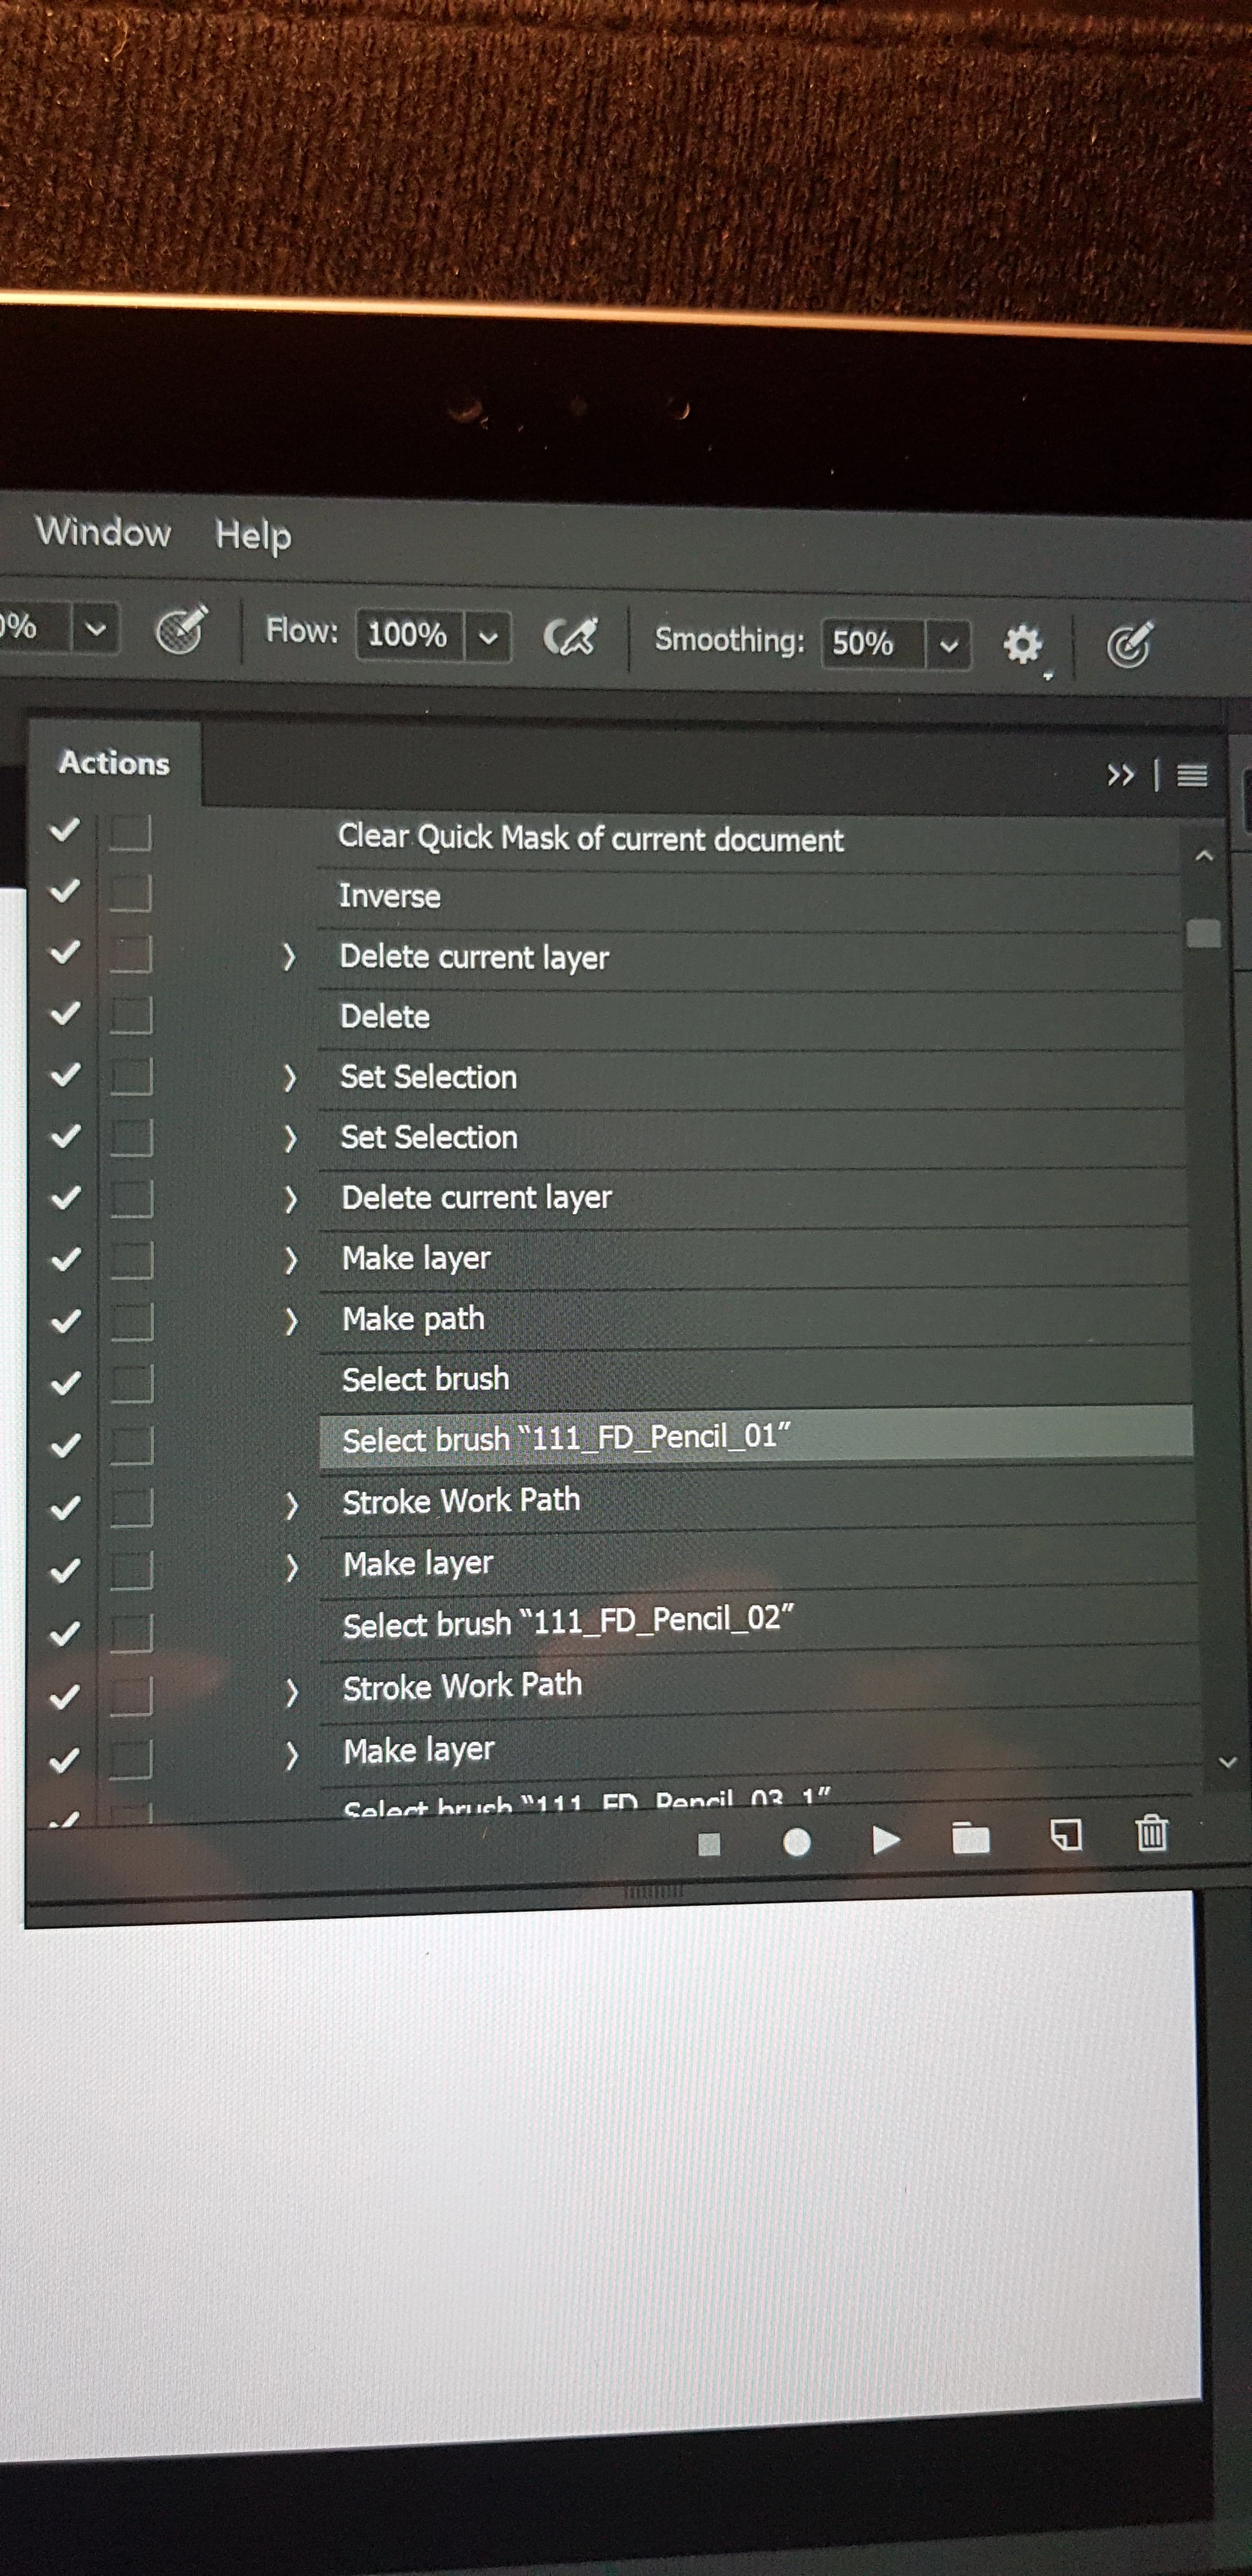Click the create new action icon
Image resolution: width=1252 pixels, height=2576 pixels.
point(1066,1835)
